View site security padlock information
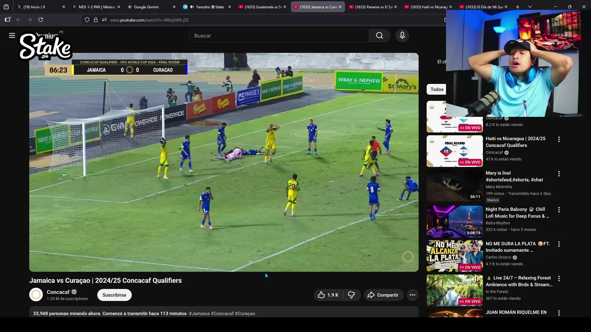The width and height of the screenshot is (591, 332). pyautogui.click(x=96, y=20)
